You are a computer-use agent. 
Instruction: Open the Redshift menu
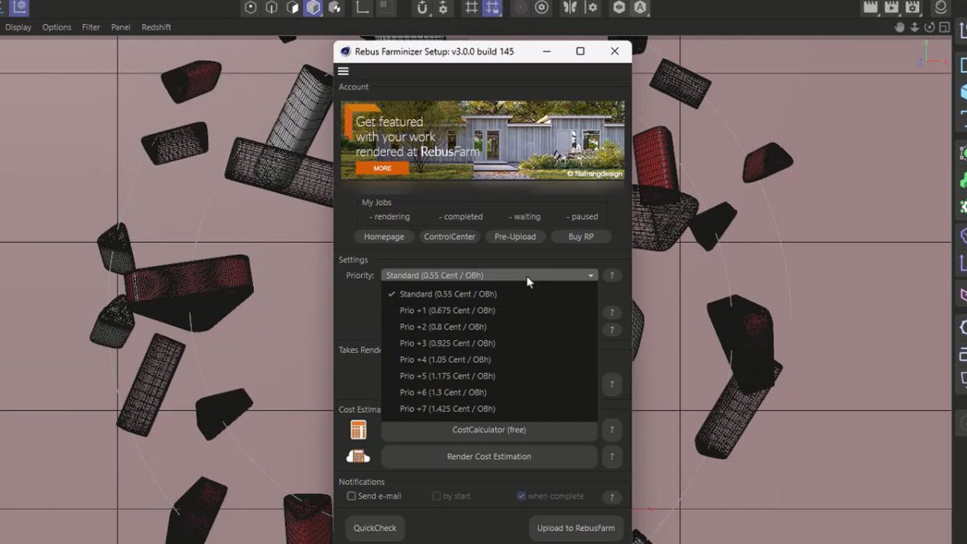(156, 27)
